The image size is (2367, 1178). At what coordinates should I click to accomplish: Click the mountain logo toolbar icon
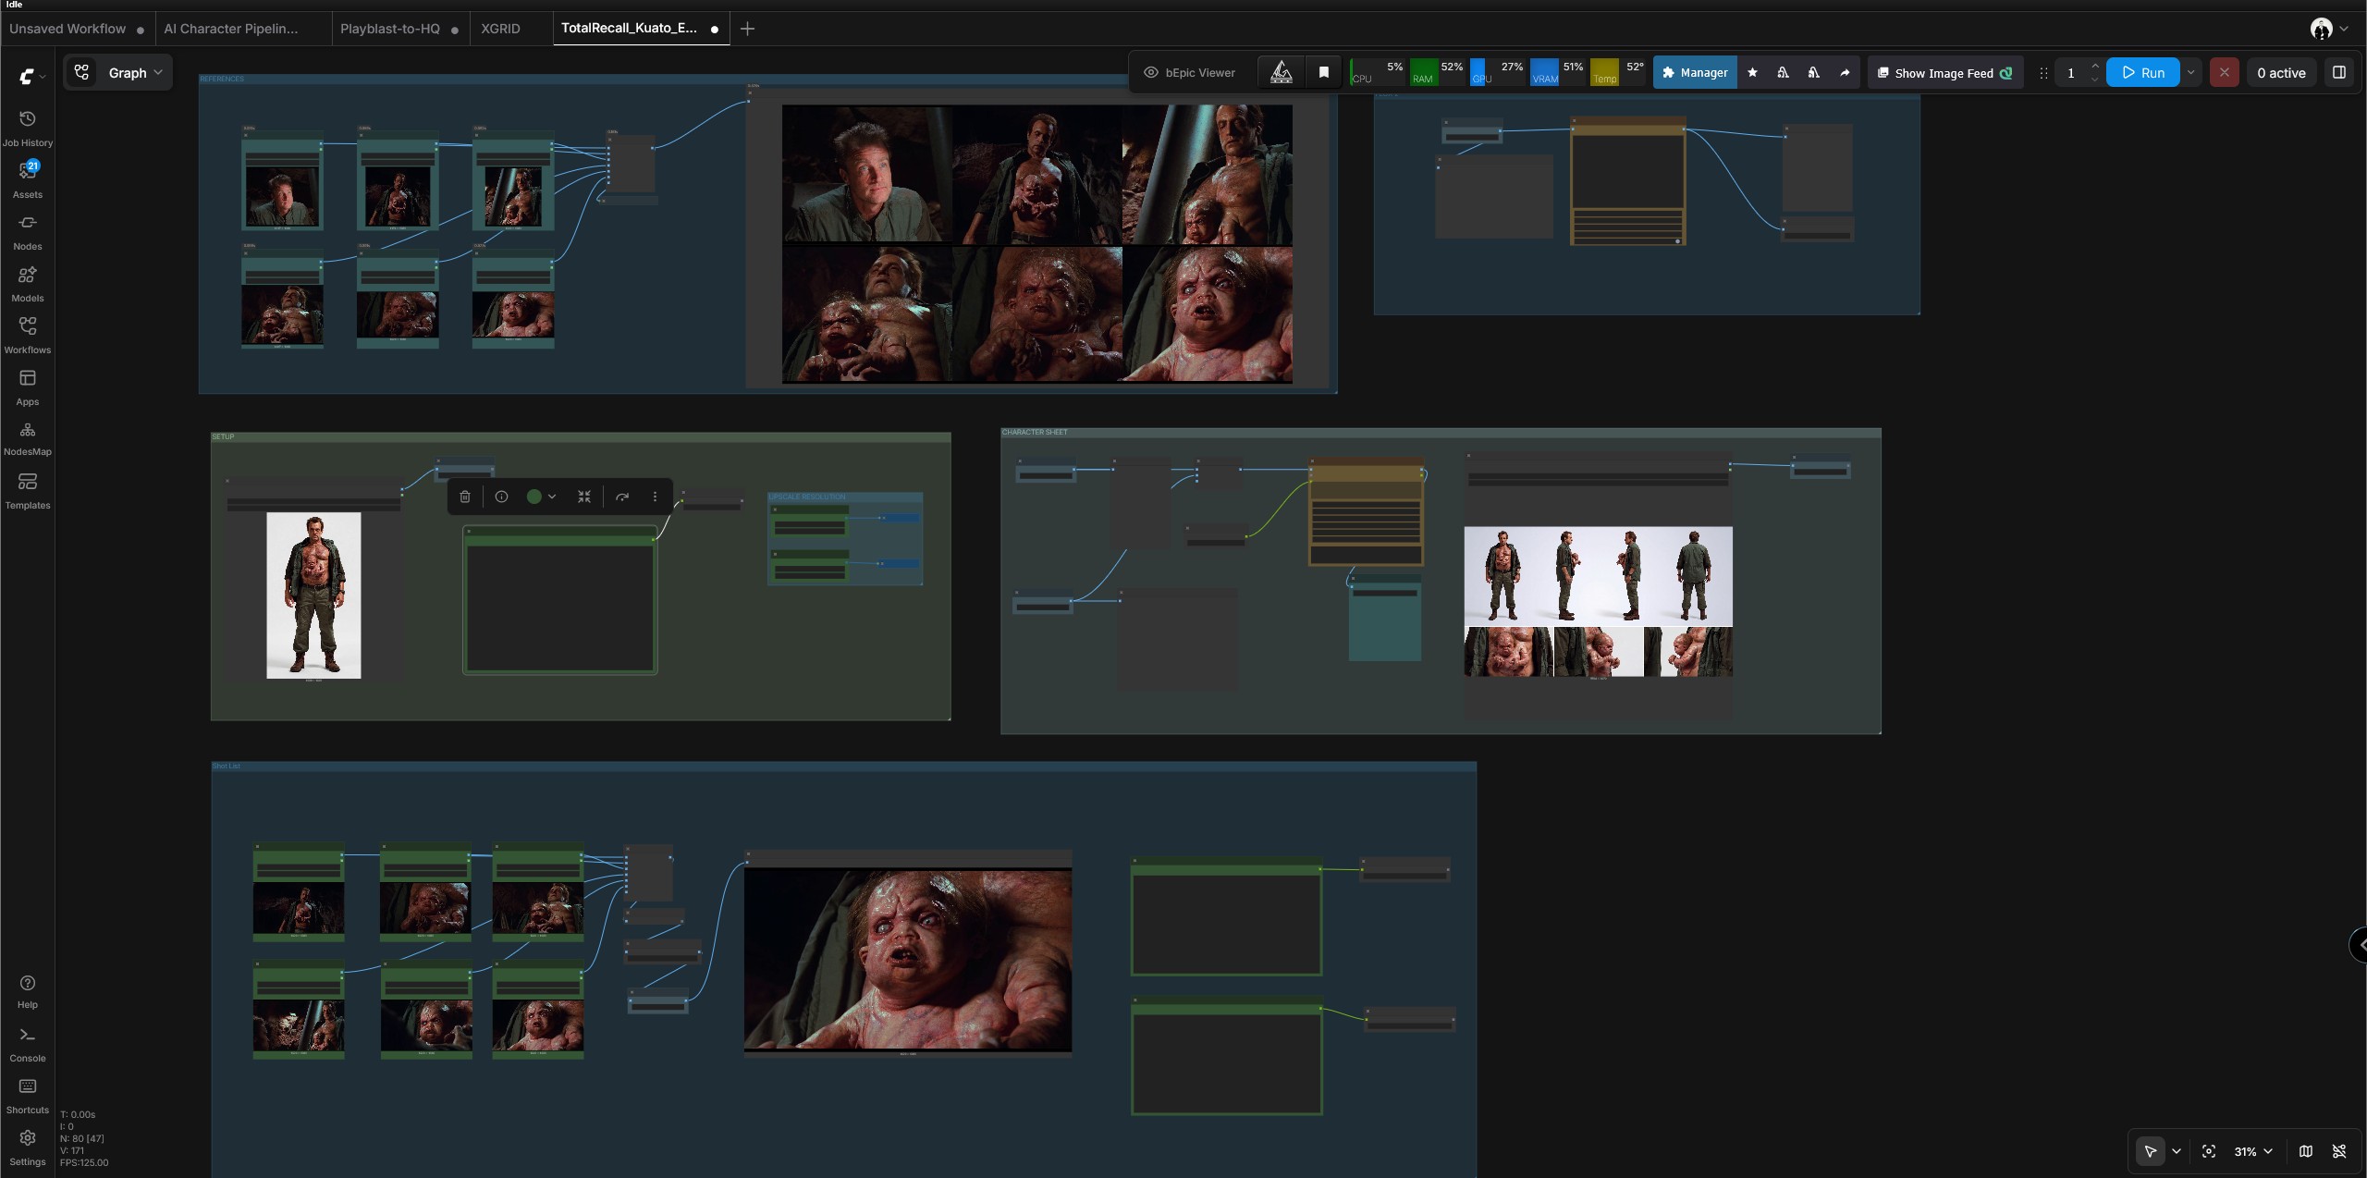(x=1282, y=73)
